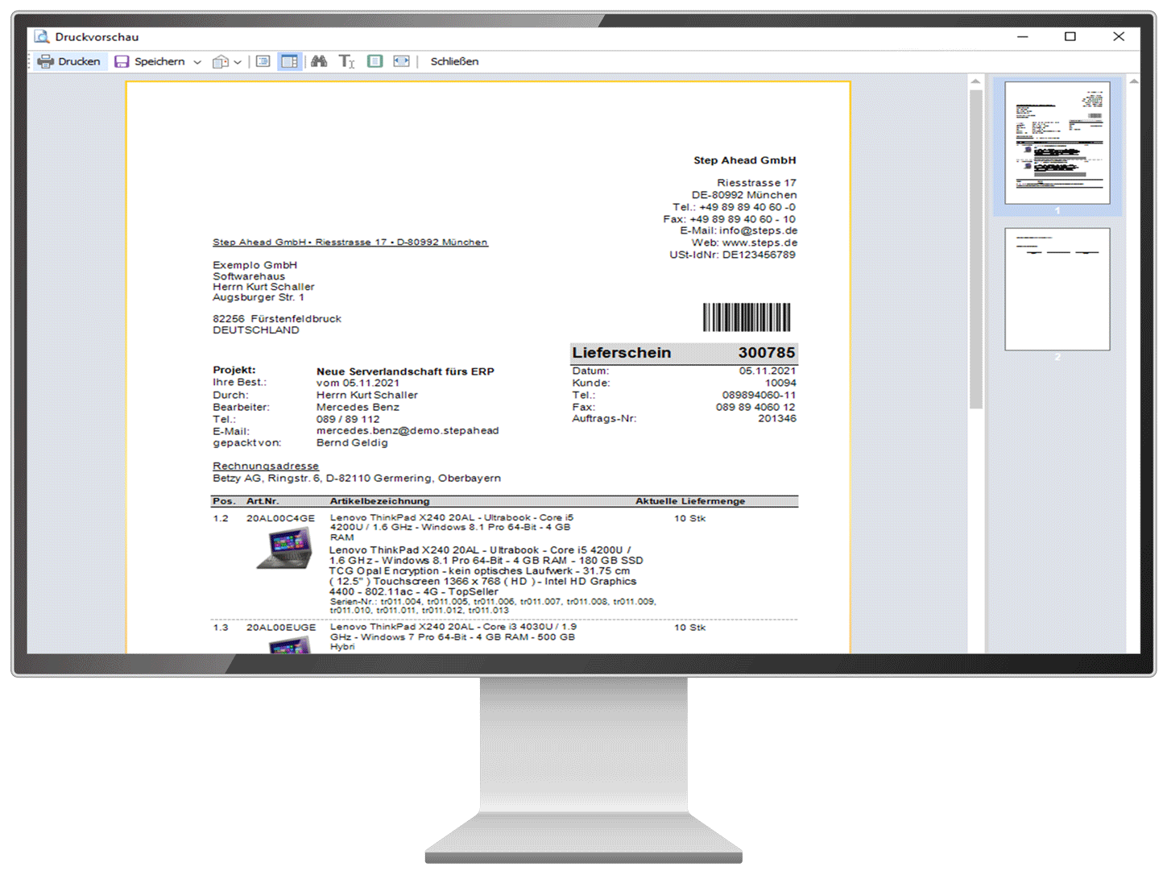Open search with the binoculars icon
Image resolution: width=1167 pixels, height=879 pixels.
319,61
